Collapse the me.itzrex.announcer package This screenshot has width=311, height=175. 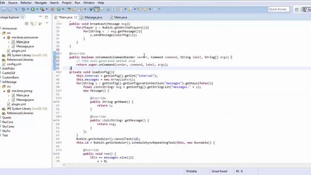point(4,37)
